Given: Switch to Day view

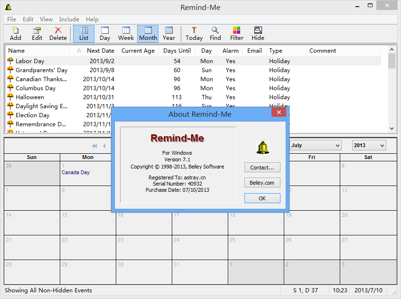Looking at the screenshot, I should pos(105,34).
